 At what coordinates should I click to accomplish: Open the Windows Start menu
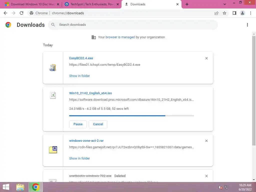[x=6, y=187]
